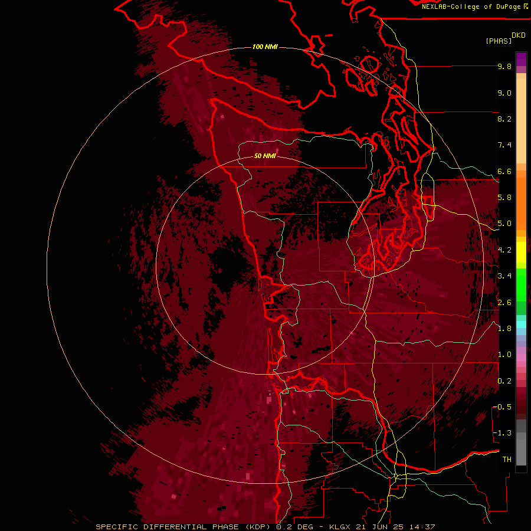
Task: Click the 2.6 legend value
Action: 504,302
